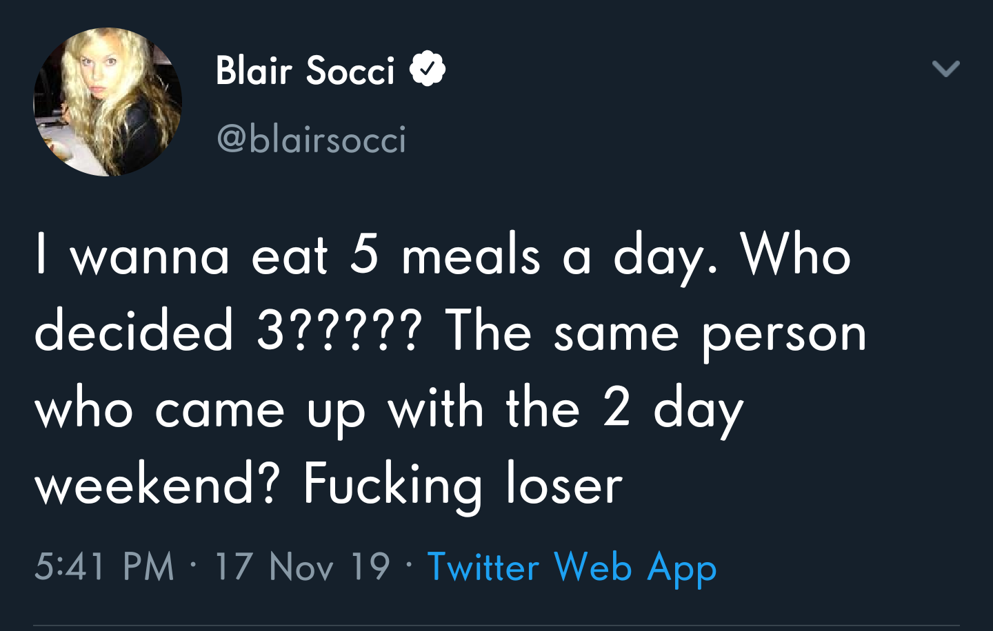Click the word "loser" ending the tweet
The image size is (993, 631).
(564, 484)
